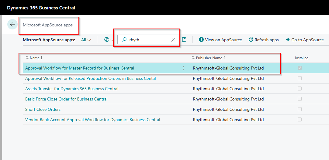Click the View on AppSource info icon
Viewport: 329px width, 160px height.
[x=201, y=39]
